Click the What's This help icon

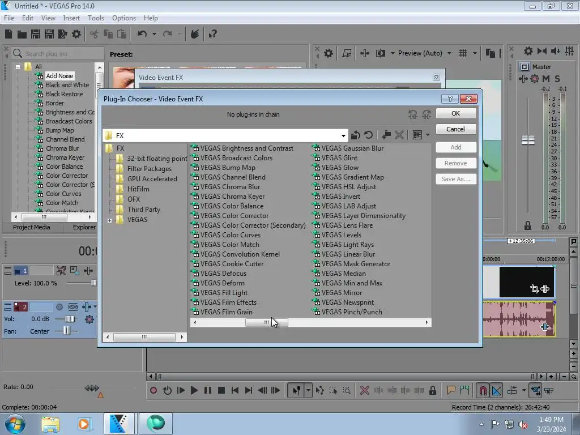213,35
